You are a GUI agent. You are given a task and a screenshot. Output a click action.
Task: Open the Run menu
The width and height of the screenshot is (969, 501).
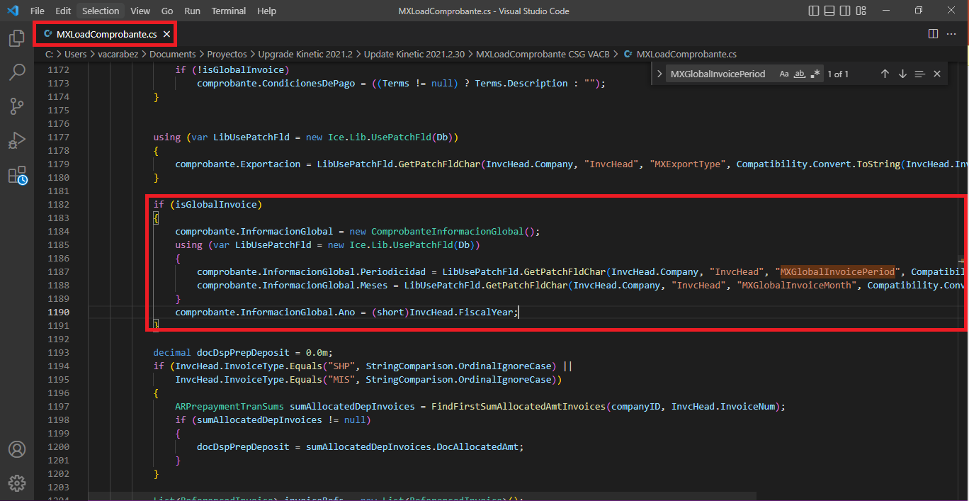192,11
